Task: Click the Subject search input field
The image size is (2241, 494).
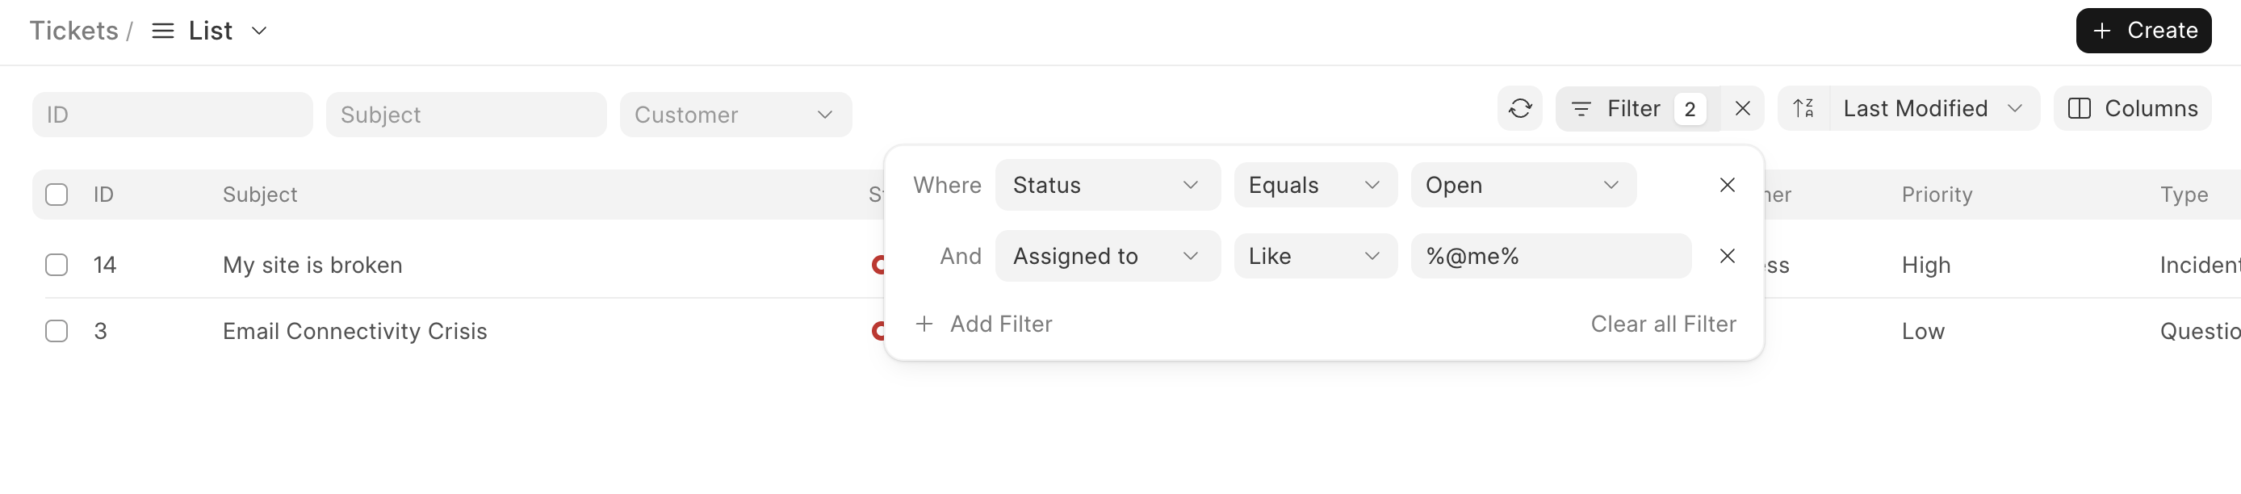Action: (x=466, y=114)
